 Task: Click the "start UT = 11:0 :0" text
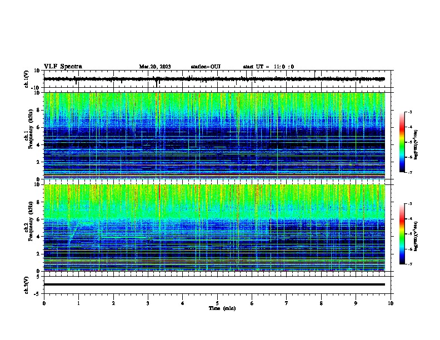[x=268, y=67]
